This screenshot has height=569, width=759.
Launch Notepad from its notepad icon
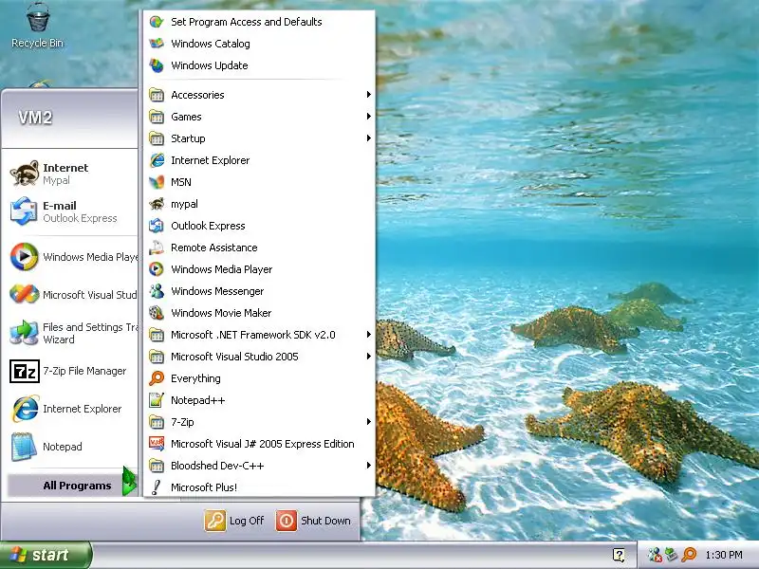(25, 447)
